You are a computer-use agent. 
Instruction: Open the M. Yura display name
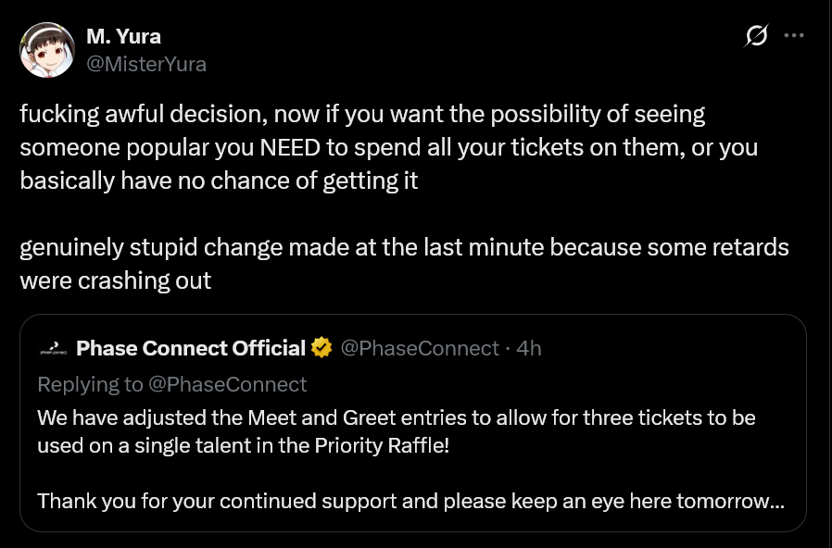click(x=123, y=37)
